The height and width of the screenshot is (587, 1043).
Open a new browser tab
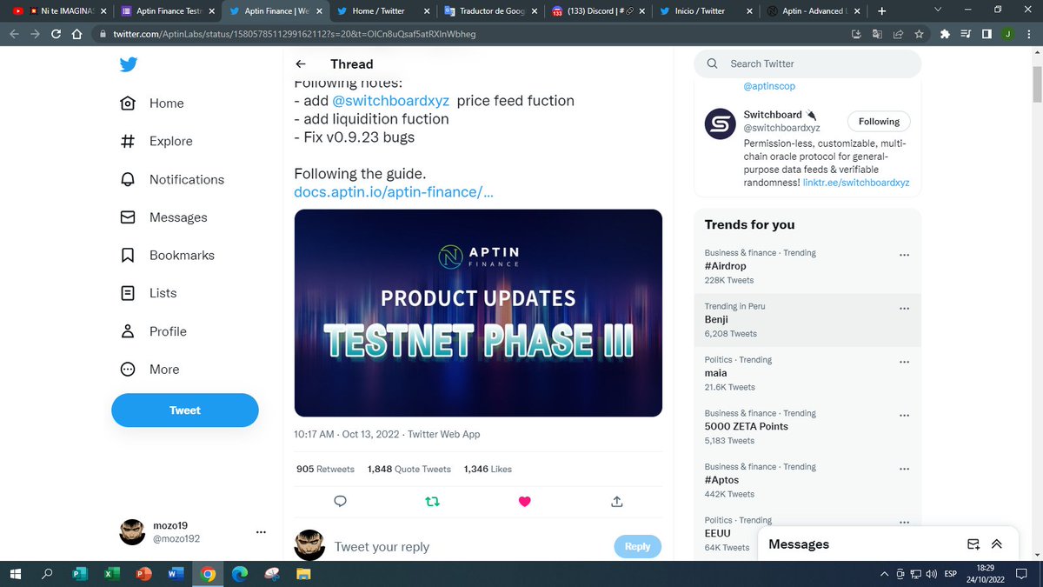click(881, 11)
